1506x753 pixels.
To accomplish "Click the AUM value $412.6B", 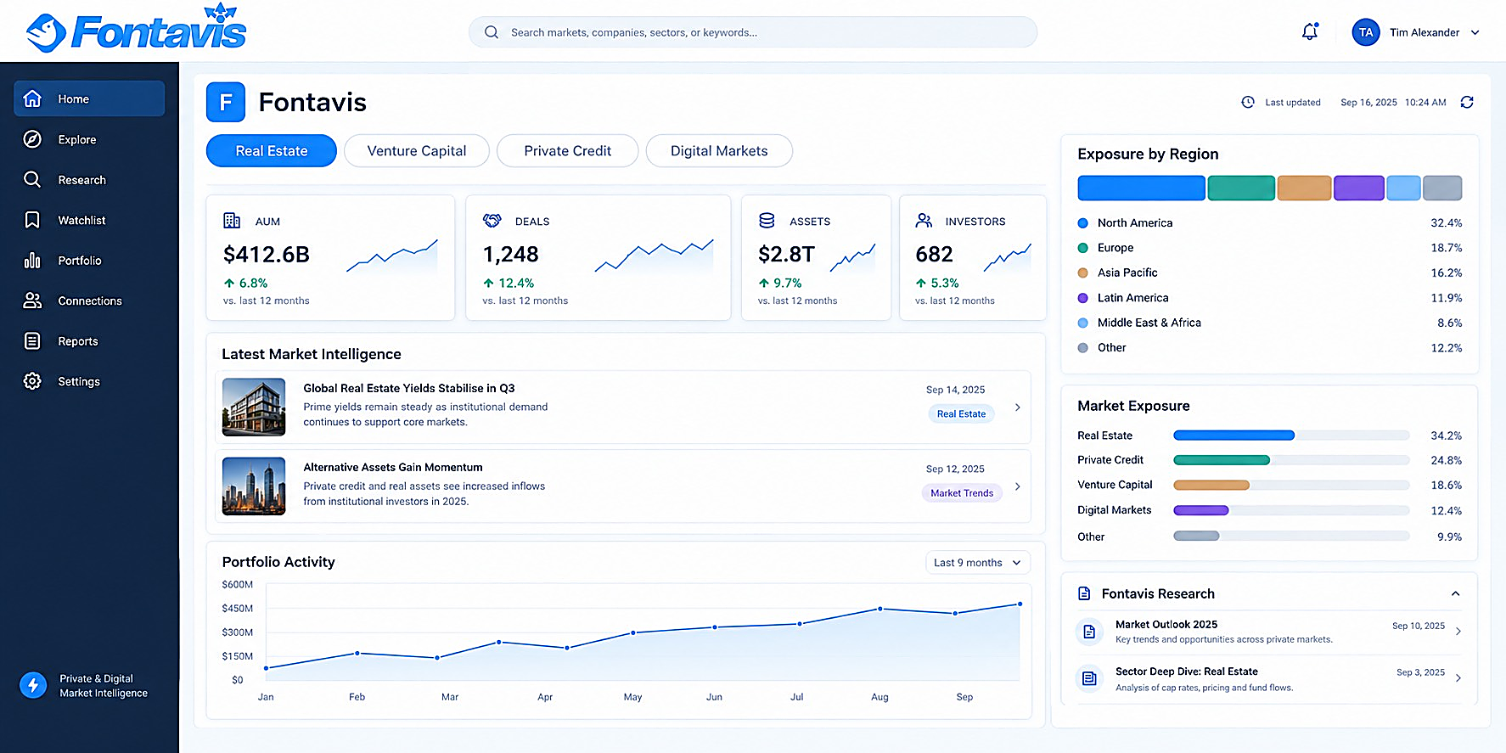I will [x=267, y=254].
